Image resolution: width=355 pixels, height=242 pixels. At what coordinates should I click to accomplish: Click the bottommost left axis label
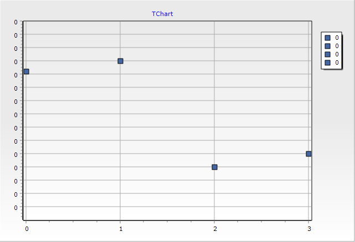click(16, 207)
